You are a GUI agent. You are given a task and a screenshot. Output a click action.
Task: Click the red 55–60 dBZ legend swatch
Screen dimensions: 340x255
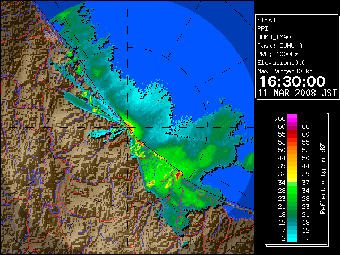(292, 134)
